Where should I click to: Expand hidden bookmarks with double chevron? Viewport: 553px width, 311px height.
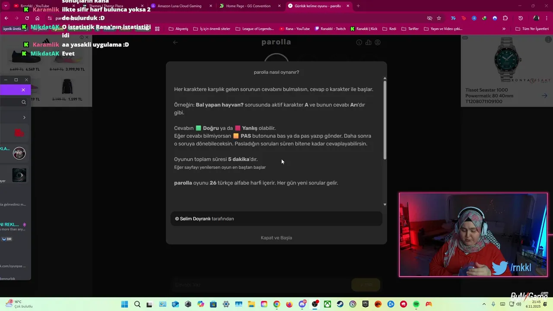tap(504, 29)
